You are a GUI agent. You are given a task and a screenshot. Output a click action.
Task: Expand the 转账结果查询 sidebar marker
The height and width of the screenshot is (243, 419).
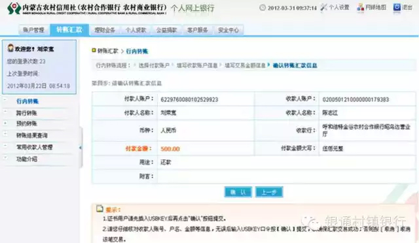pos(5,134)
